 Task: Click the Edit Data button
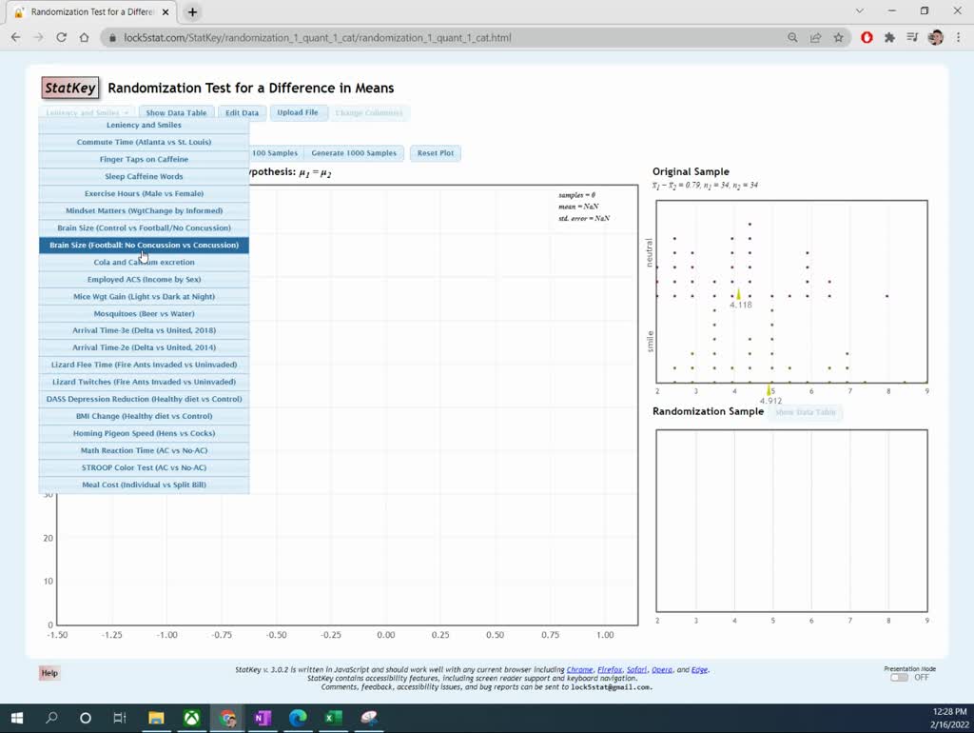tap(242, 112)
